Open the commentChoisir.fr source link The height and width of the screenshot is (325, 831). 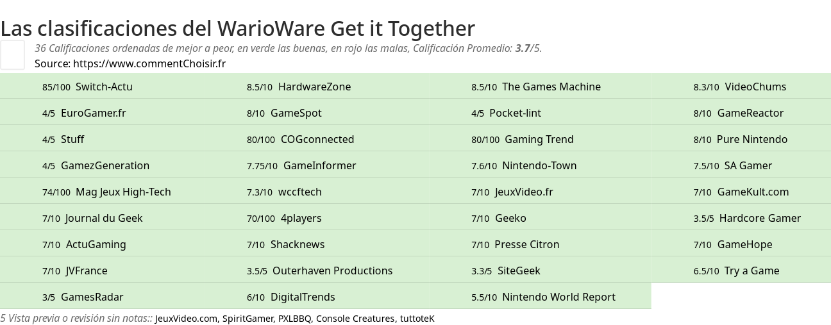tap(149, 63)
